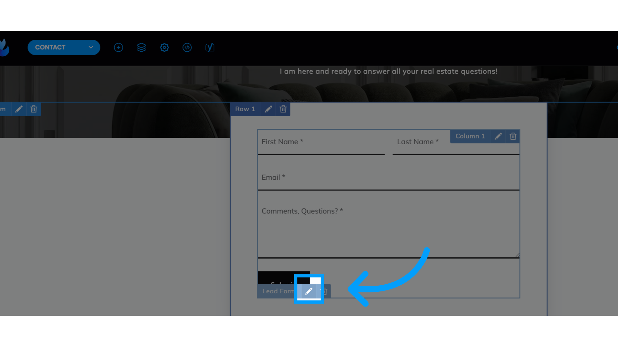Click the pencil edit icon on Row 1
Viewport: 618px width, 347px height.
(x=268, y=109)
